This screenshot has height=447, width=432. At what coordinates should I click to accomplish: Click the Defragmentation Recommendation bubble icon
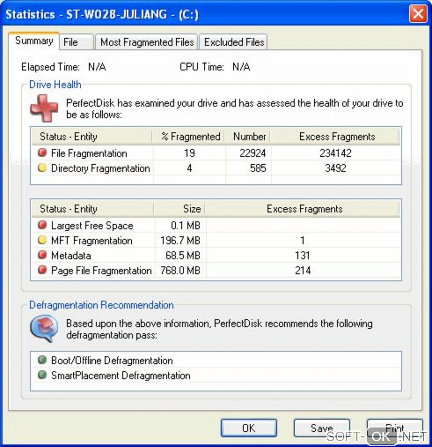coord(44,328)
